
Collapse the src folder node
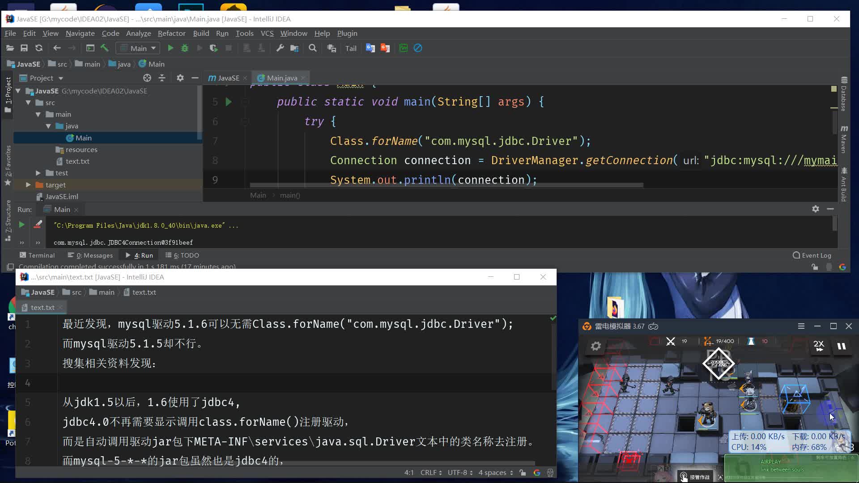pyautogui.click(x=28, y=102)
